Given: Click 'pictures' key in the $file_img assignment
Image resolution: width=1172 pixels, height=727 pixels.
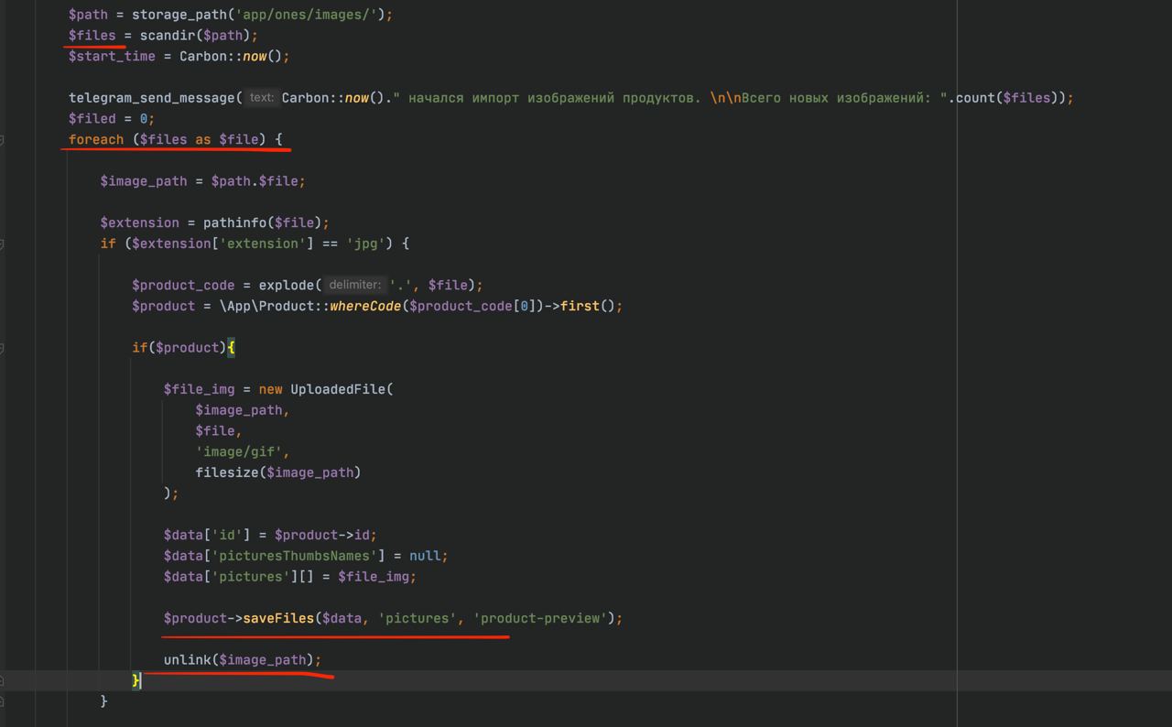Looking at the screenshot, I should (251, 577).
